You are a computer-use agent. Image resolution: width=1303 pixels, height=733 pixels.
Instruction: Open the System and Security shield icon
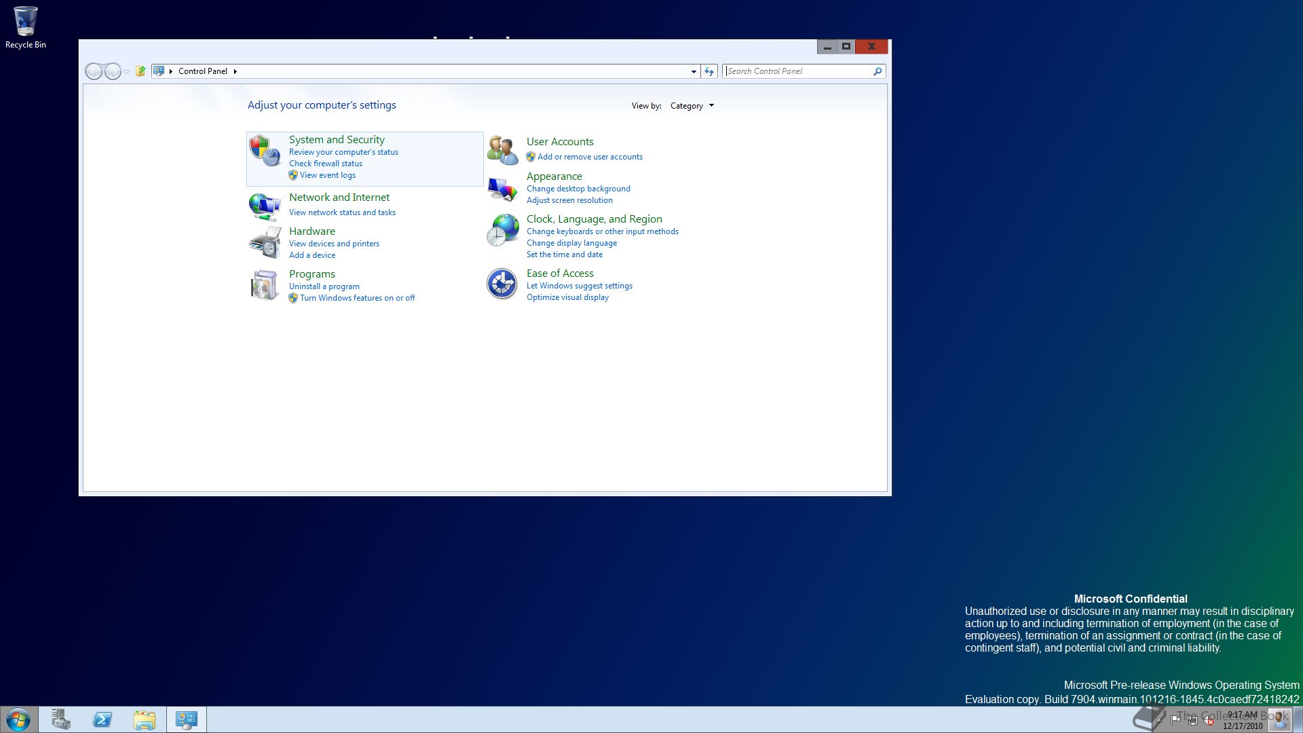(265, 151)
